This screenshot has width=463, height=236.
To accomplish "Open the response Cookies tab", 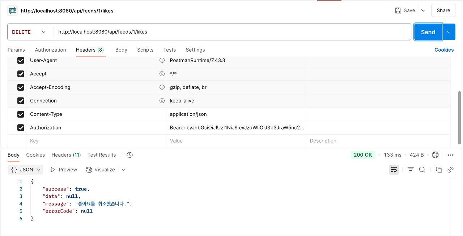I will pyautogui.click(x=35, y=155).
